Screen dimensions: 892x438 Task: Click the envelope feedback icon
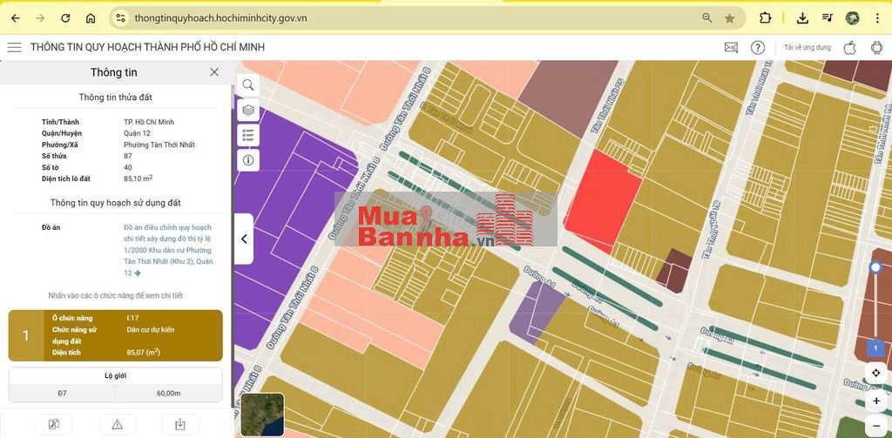click(x=731, y=47)
